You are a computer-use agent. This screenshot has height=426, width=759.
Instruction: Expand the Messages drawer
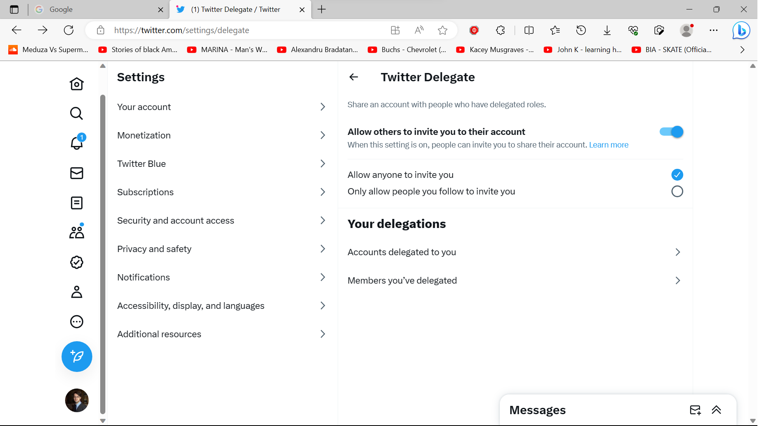tap(717, 410)
